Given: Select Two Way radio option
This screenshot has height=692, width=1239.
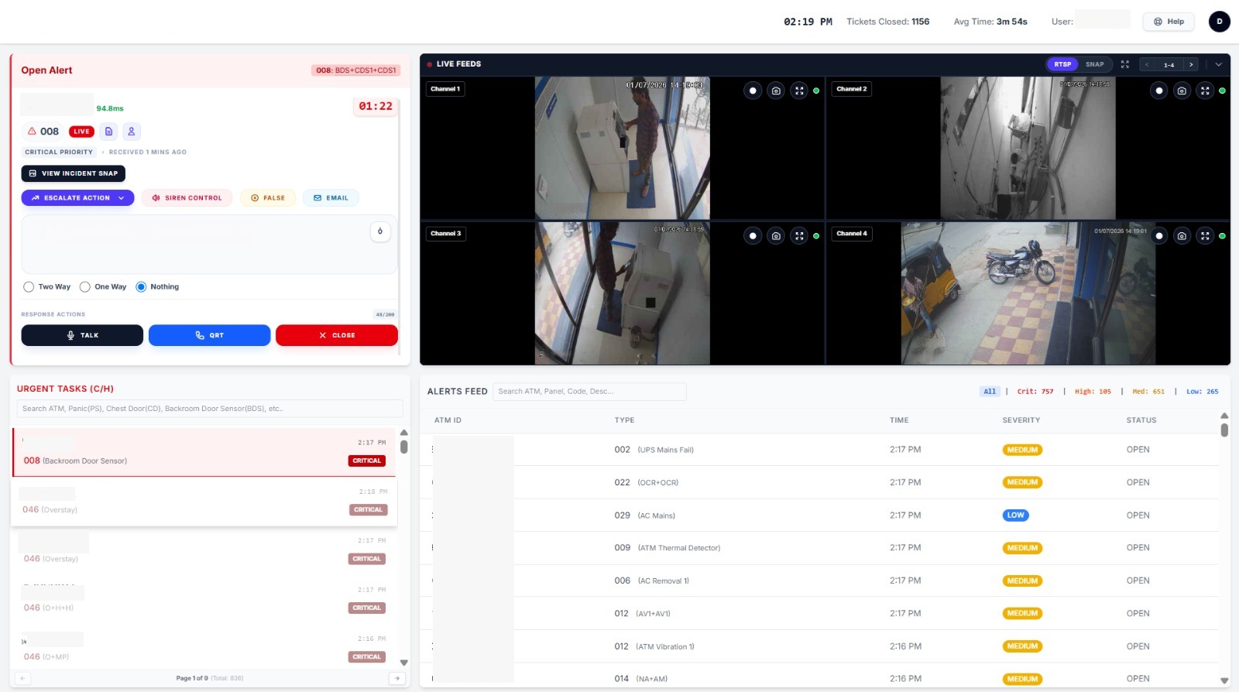Looking at the screenshot, I should [29, 287].
